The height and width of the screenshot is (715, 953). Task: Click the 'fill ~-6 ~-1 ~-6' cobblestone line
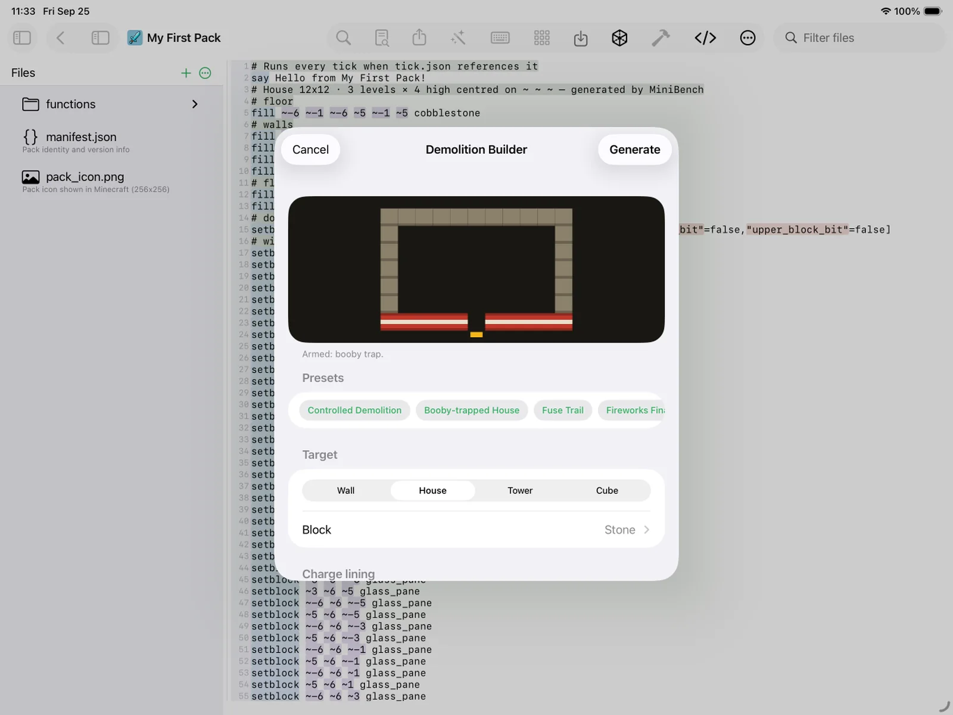click(x=366, y=113)
